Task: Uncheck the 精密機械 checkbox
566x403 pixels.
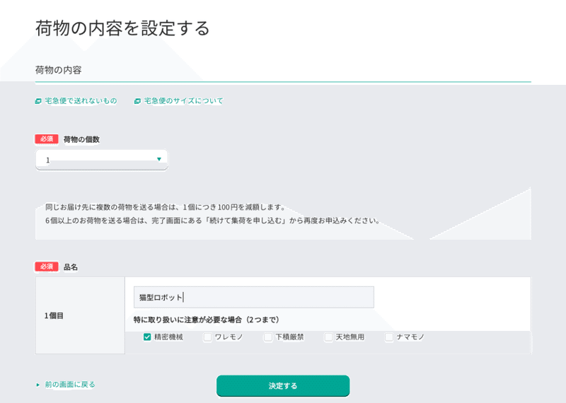Action: pos(147,337)
